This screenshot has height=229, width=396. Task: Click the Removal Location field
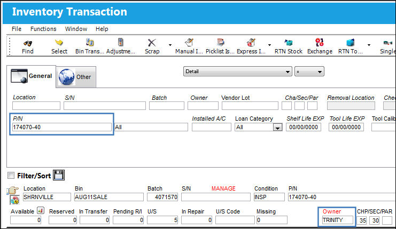pos(351,106)
